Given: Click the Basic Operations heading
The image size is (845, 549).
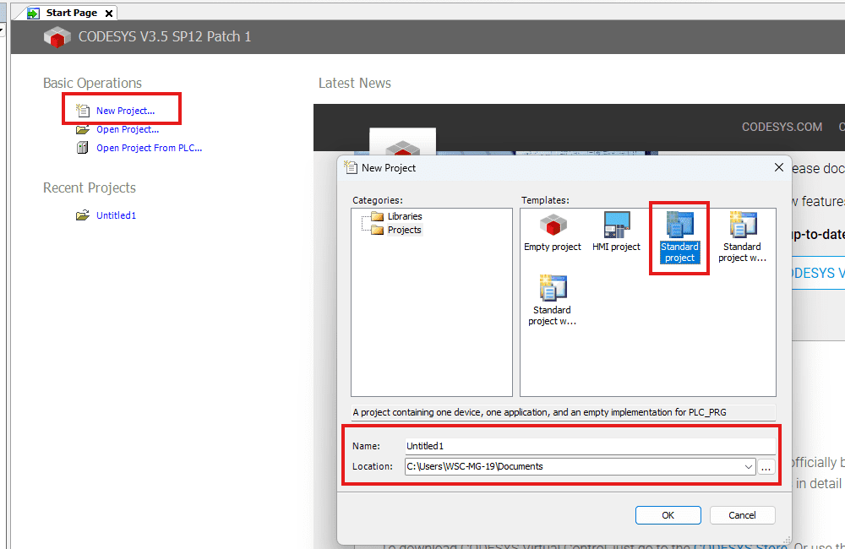Looking at the screenshot, I should (92, 83).
